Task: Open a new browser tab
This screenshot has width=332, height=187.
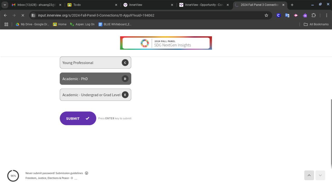Action: pyautogui.click(x=292, y=5)
